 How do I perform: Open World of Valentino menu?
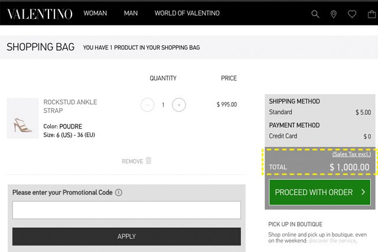187,14
